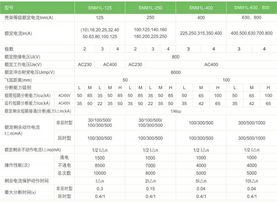Click the "SNM1L-400" column header
The height and width of the screenshot is (202, 277).
201,8
